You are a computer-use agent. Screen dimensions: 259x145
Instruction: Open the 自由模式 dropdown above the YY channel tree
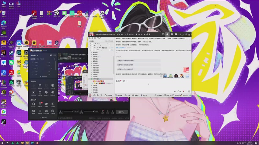coord(92,41)
